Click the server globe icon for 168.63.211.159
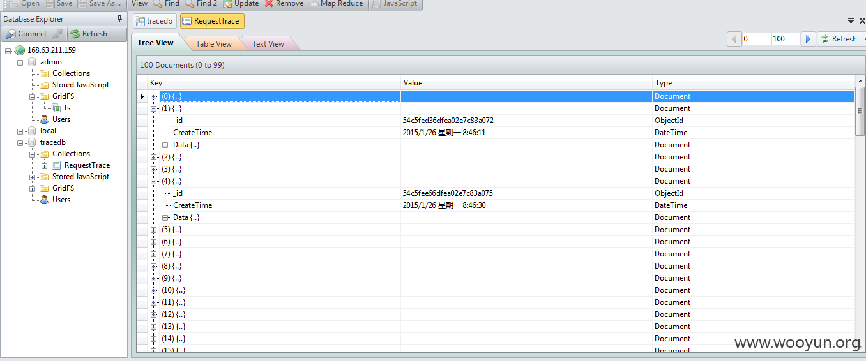The image size is (866, 361). [20, 50]
